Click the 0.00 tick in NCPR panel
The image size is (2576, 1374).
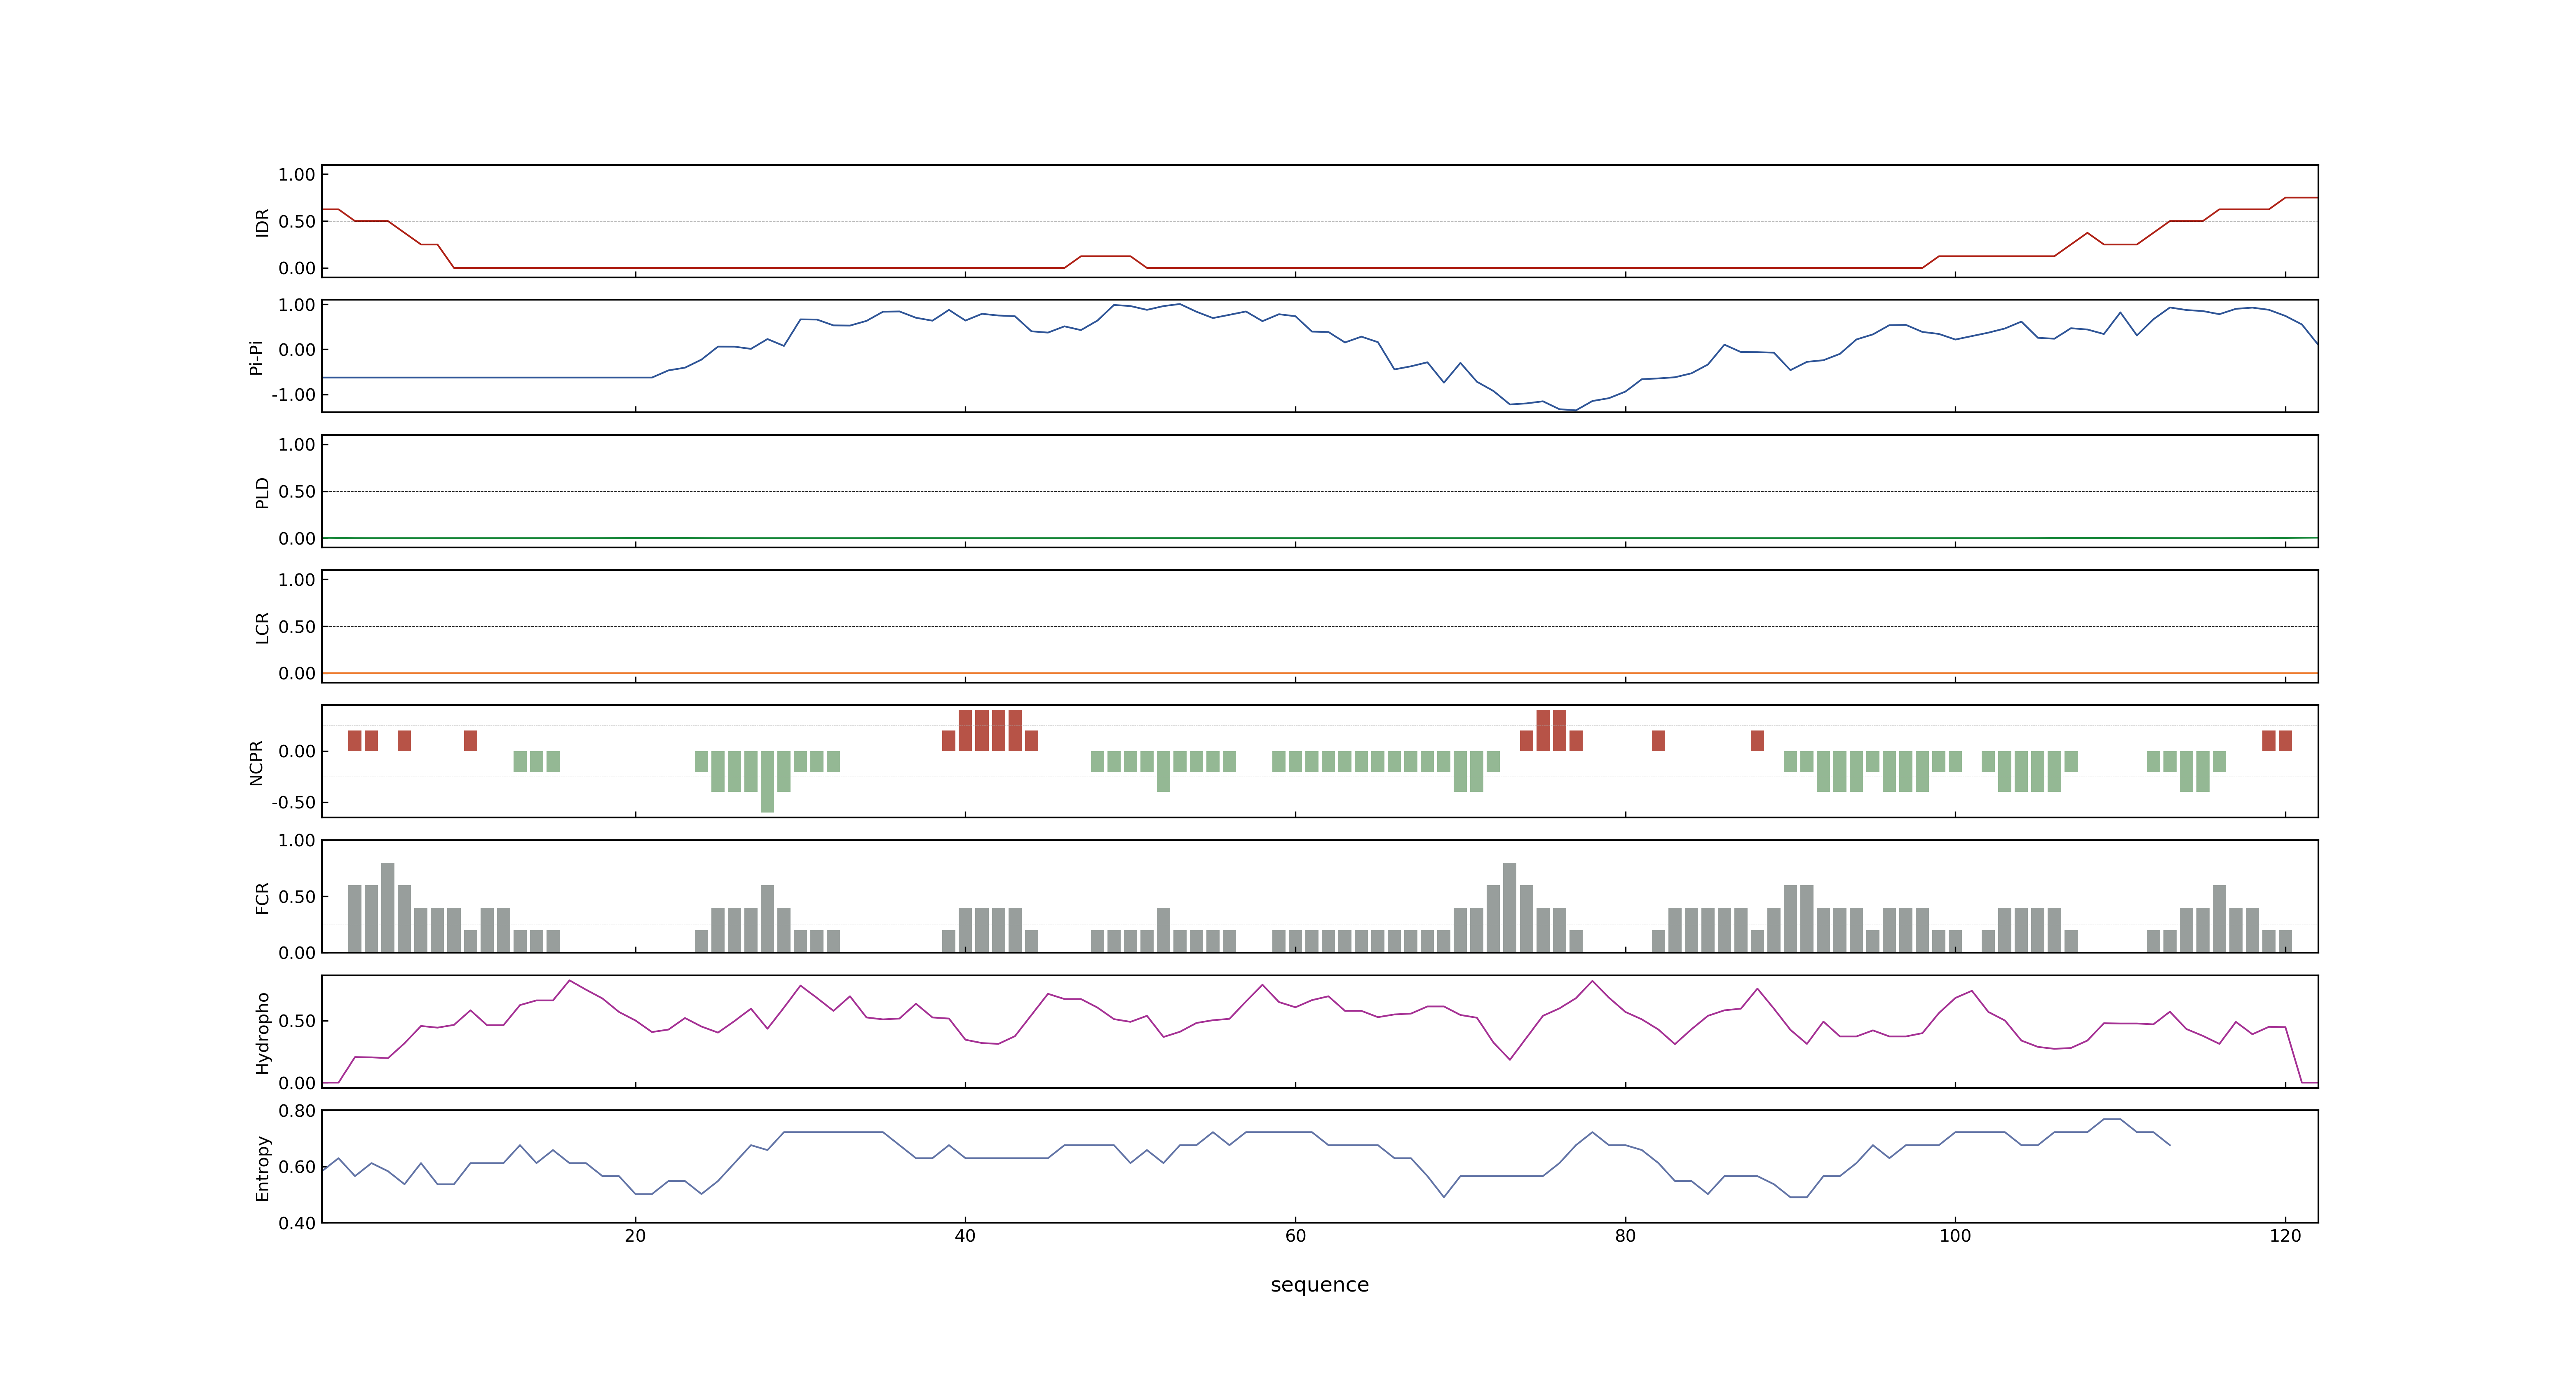point(297,752)
